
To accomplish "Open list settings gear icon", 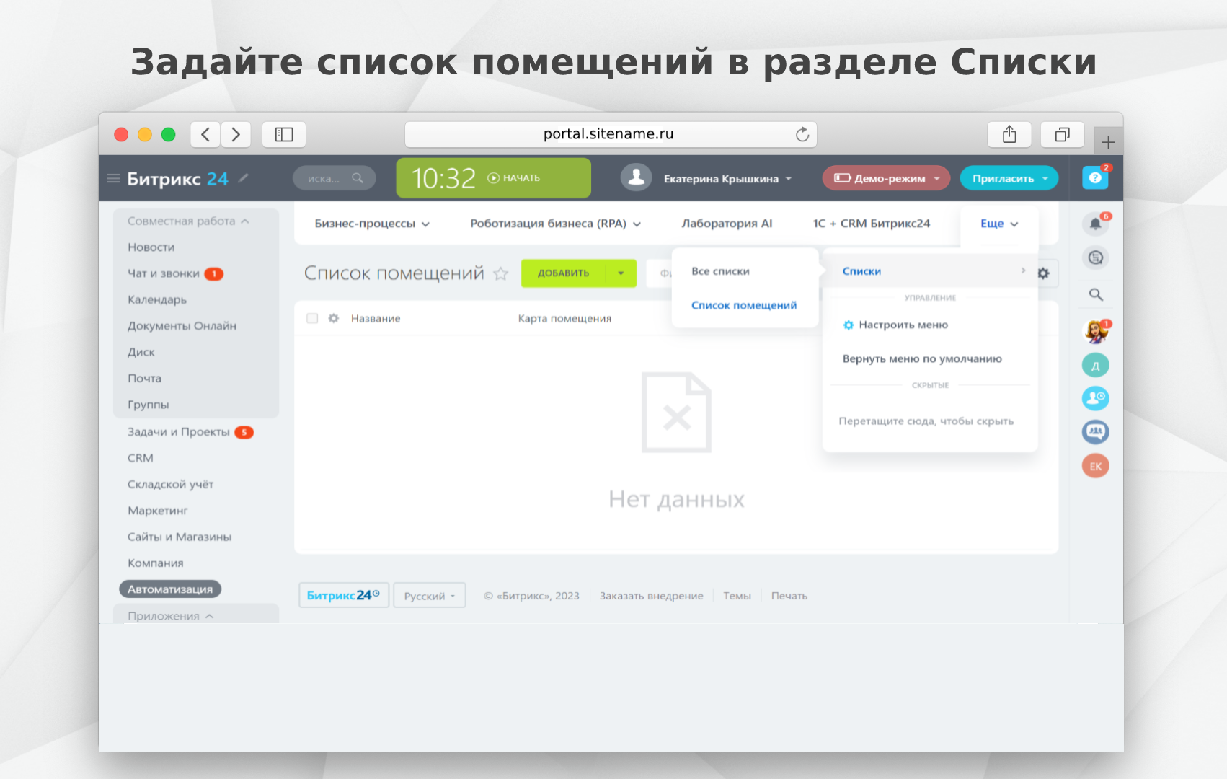I will coord(1043,273).
